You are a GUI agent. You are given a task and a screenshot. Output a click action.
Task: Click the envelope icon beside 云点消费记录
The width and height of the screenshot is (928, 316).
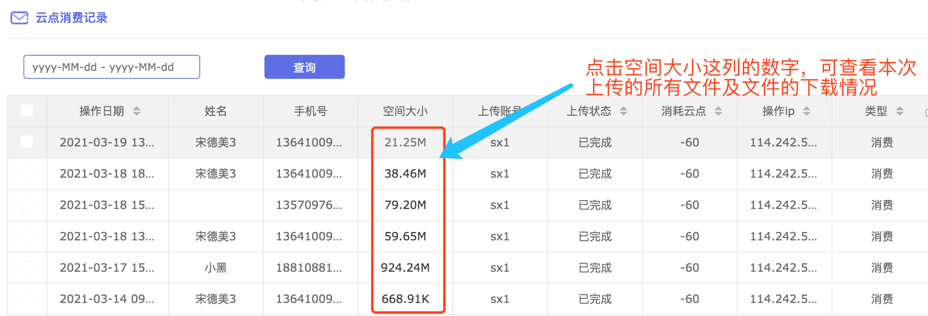point(19,18)
